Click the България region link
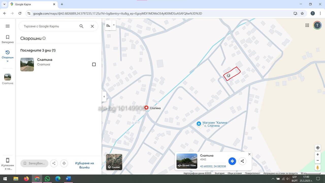Screen dimensions: 325x183 click(x=220, y=173)
